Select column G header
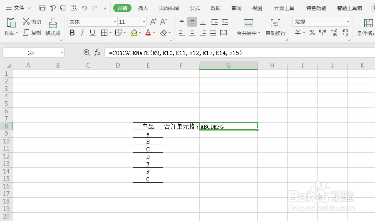Image resolution: width=375 pixels, height=221 pixels. click(228, 65)
